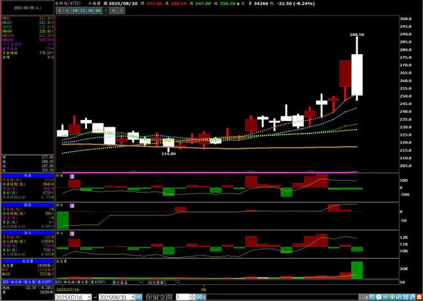
Task: Click the SMA60 legend row
Action: tap(28, 31)
